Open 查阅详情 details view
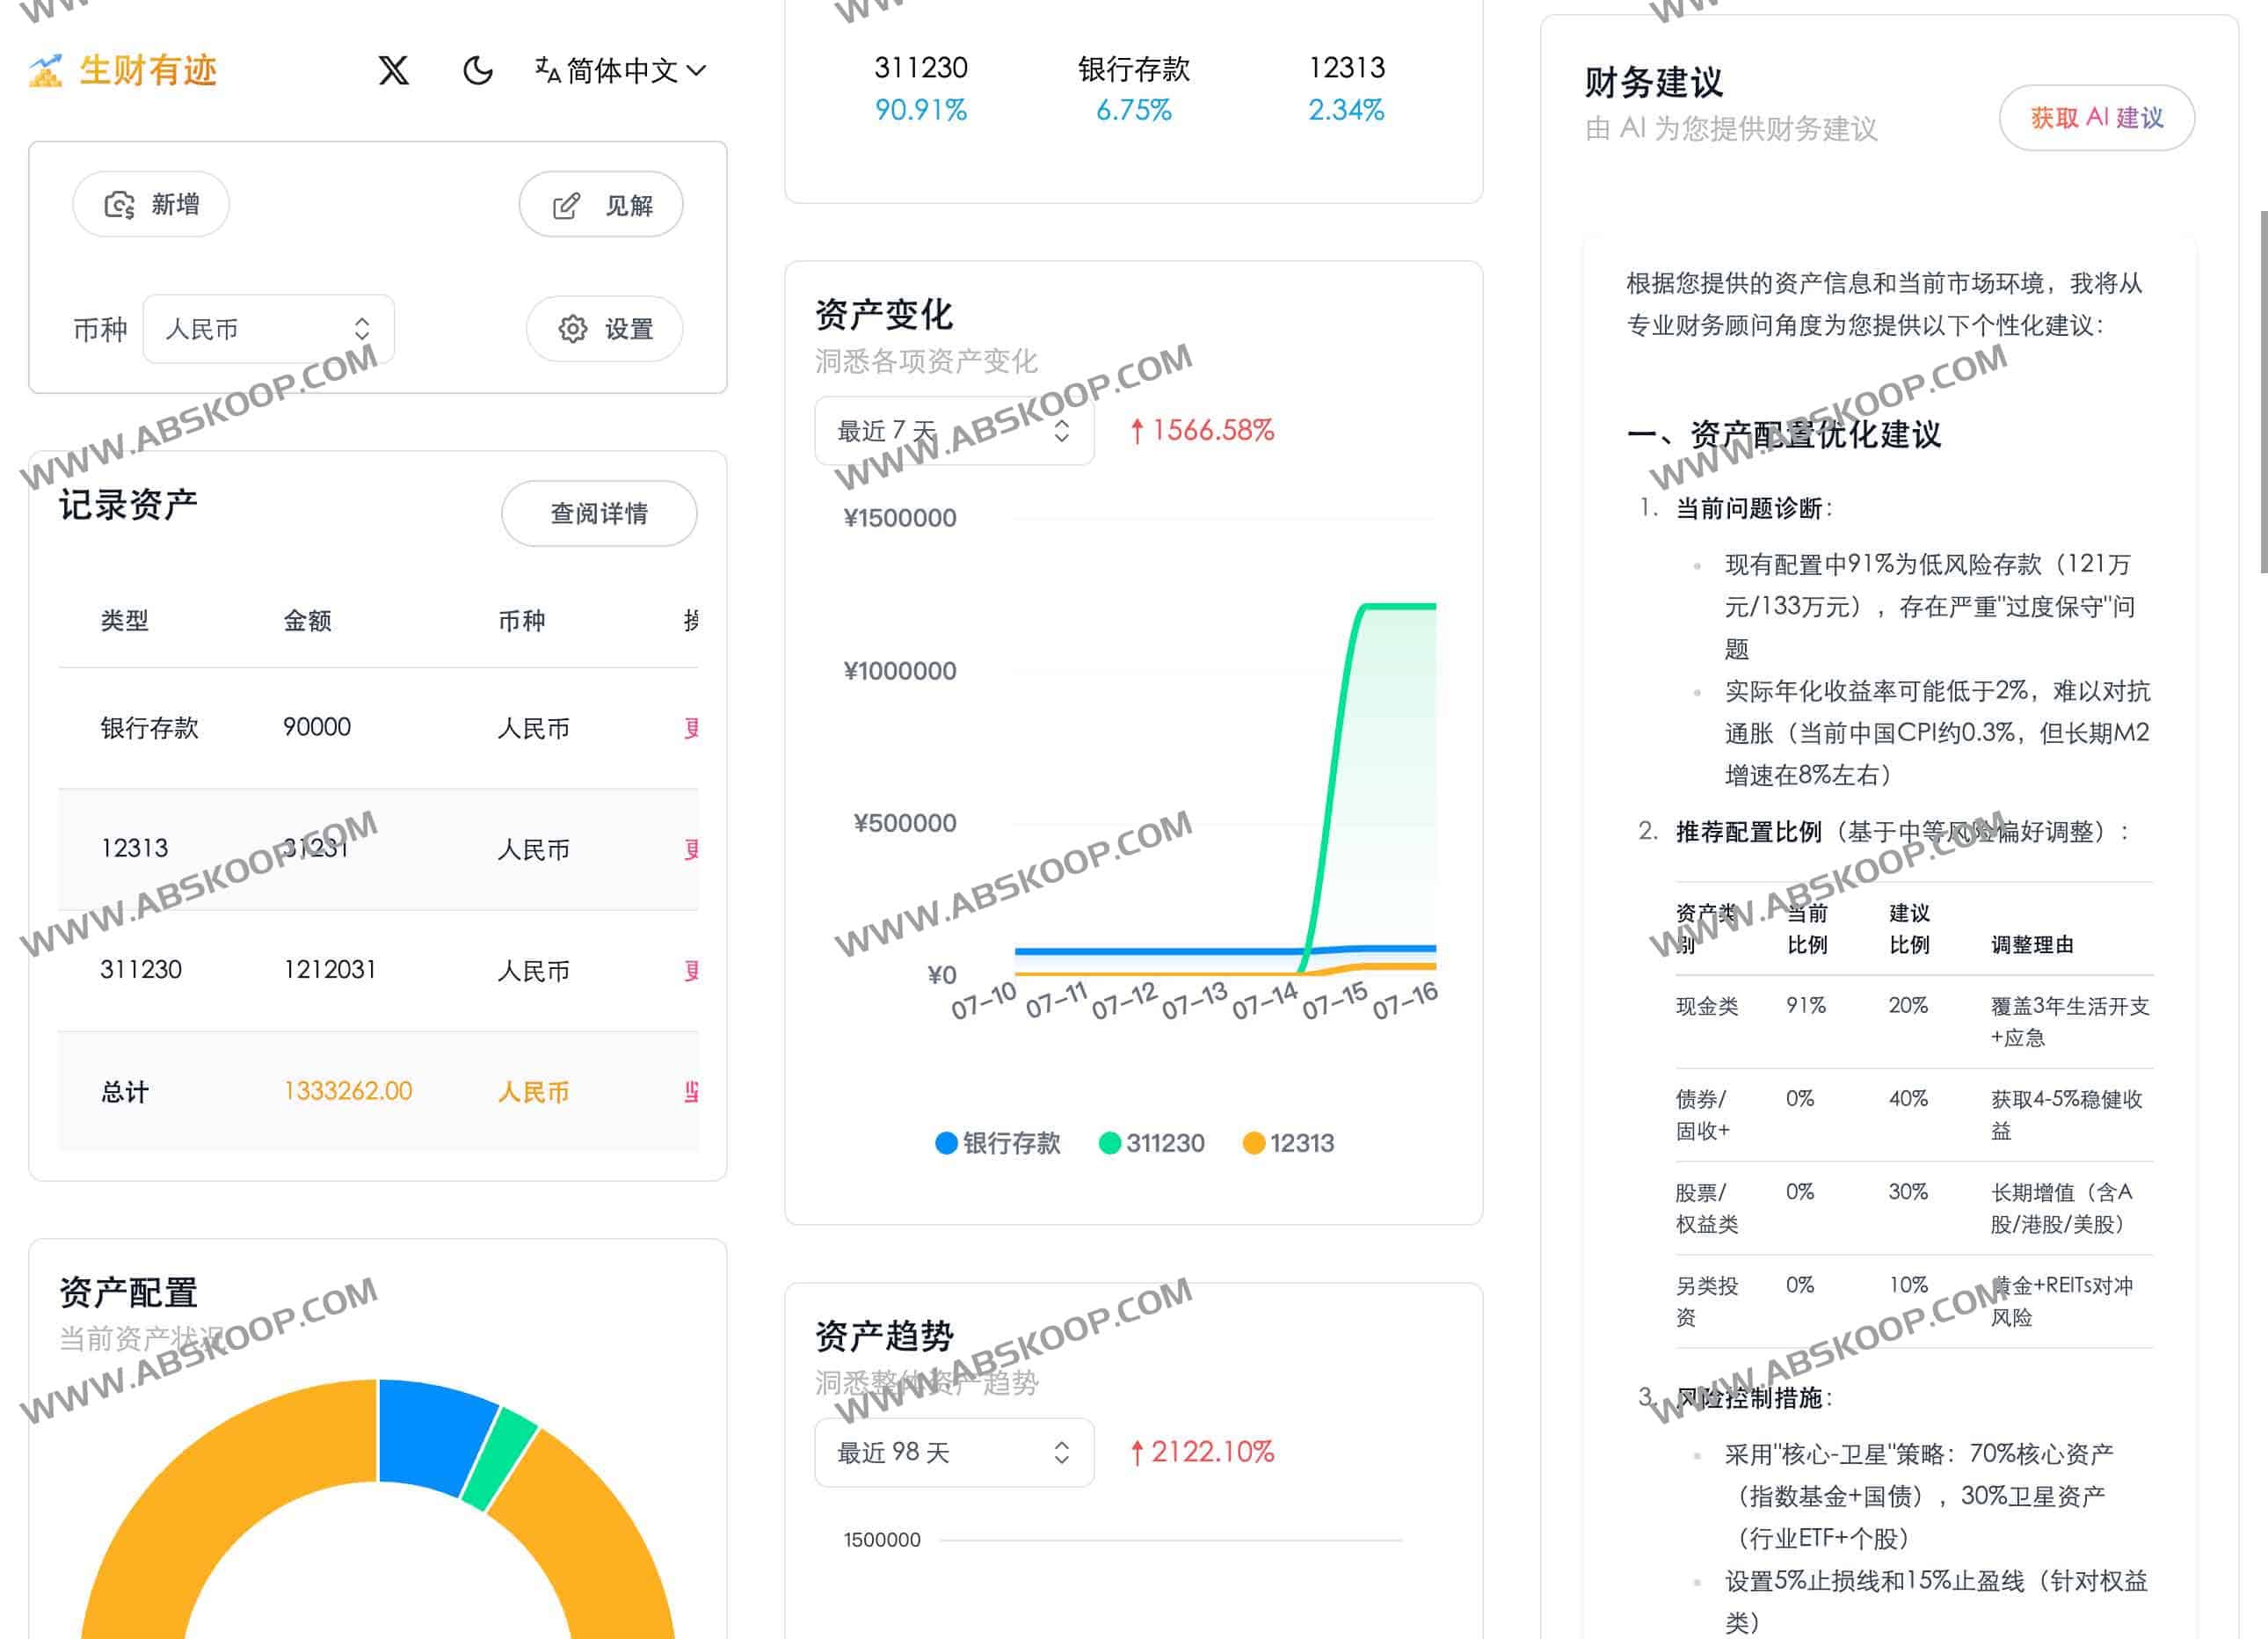The width and height of the screenshot is (2268, 1639). (598, 513)
